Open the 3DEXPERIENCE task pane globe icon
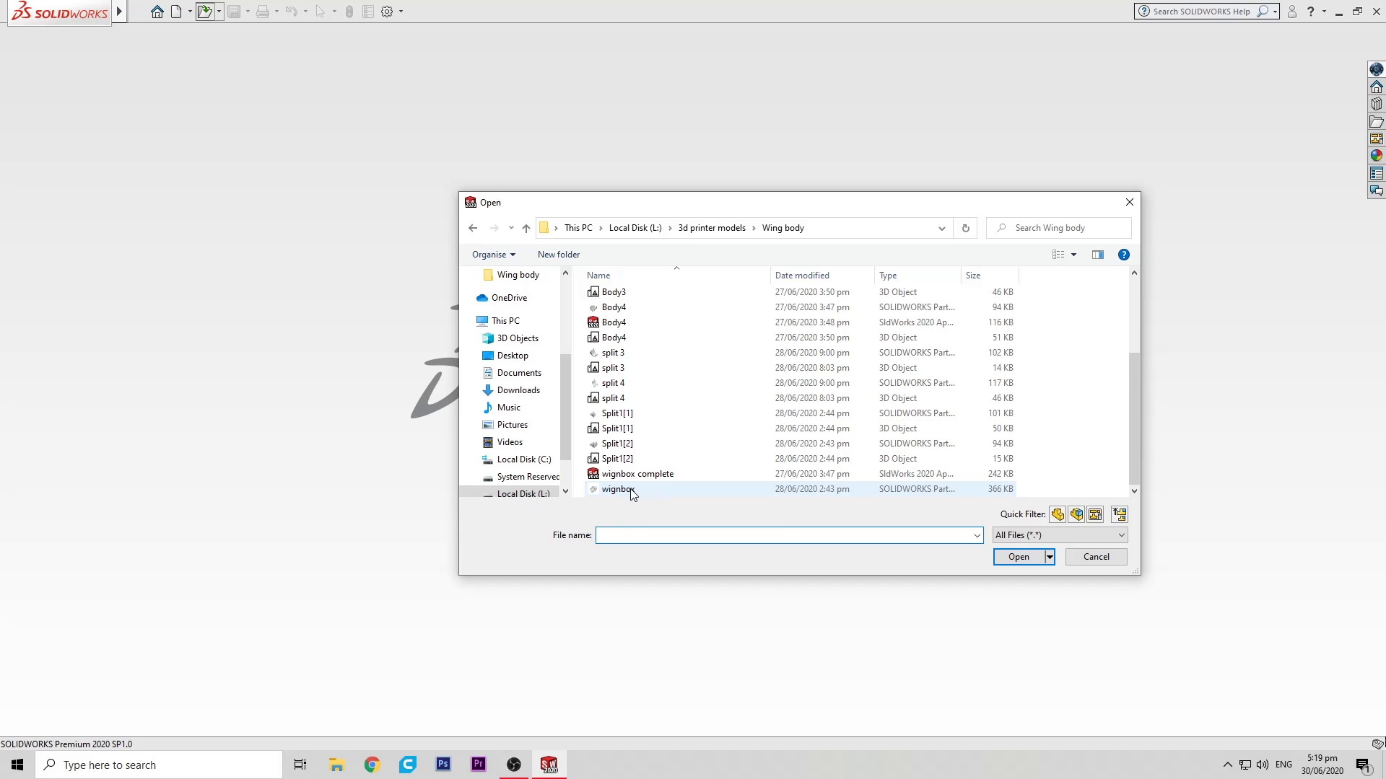Image resolution: width=1386 pixels, height=779 pixels. click(x=1377, y=69)
